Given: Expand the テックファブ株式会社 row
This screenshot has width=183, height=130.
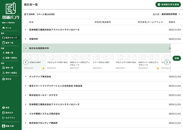Looking at the screenshot, I should tap(26, 77).
